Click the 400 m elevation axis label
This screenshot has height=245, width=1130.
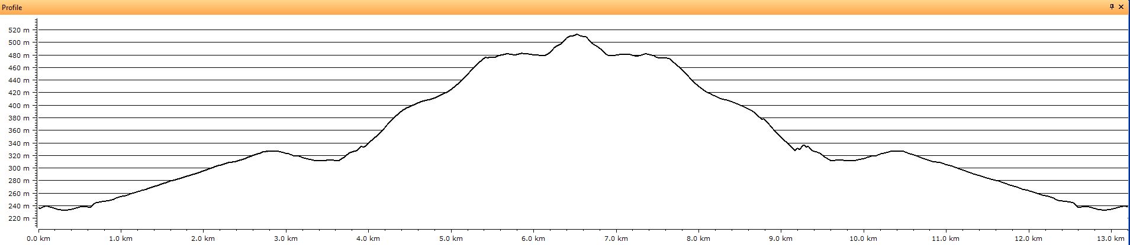coord(19,106)
